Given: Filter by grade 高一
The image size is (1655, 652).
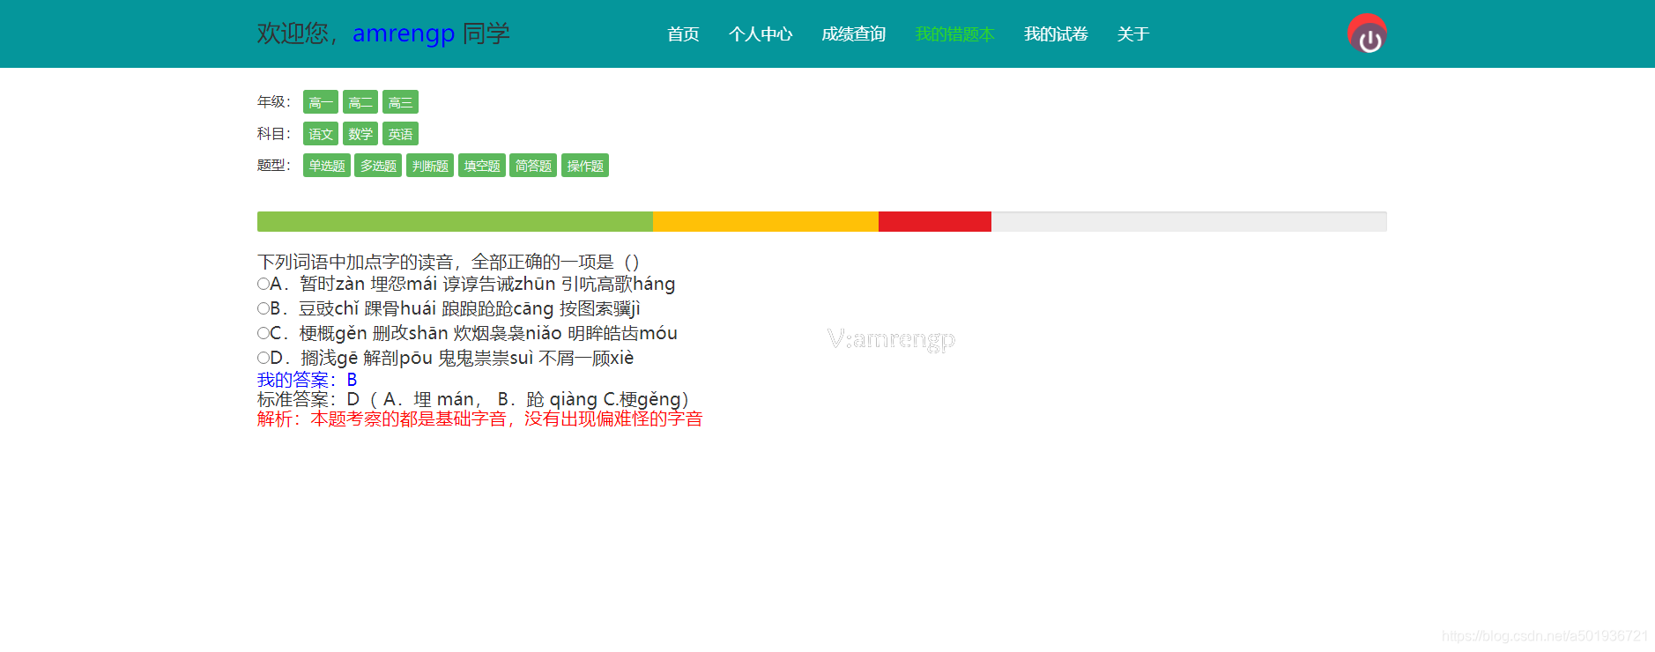Looking at the screenshot, I should [321, 102].
